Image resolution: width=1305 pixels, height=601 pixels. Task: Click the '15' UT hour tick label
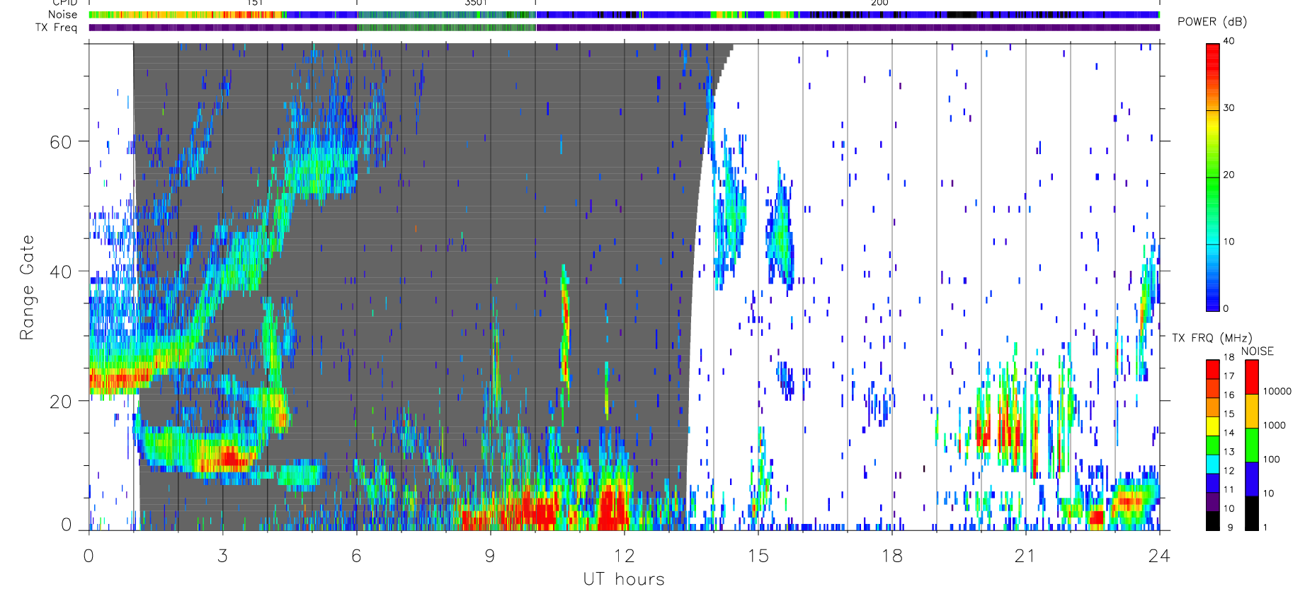(x=758, y=556)
